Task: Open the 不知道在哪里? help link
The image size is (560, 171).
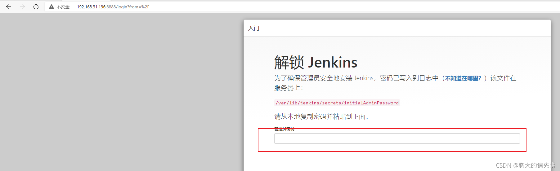Action: pos(463,78)
